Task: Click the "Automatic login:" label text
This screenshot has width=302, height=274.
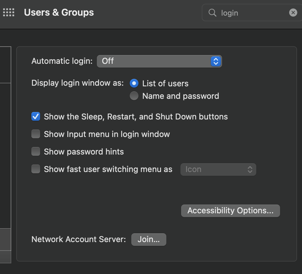Action: pos(62,61)
